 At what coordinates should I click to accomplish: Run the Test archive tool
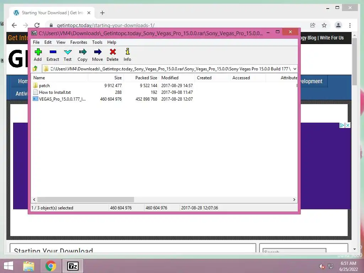click(68, 52)
